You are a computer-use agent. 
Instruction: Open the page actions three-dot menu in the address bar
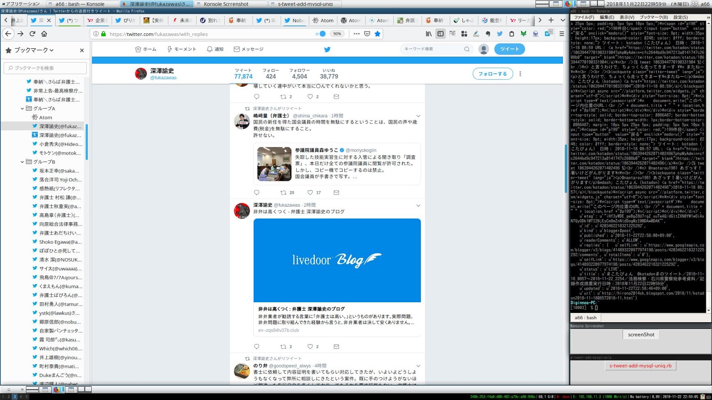click(x=356, y=34)
